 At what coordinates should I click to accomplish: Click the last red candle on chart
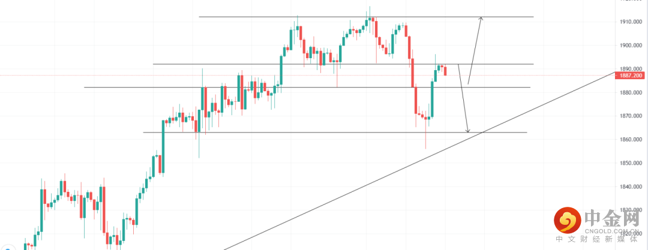click(445, 71)
